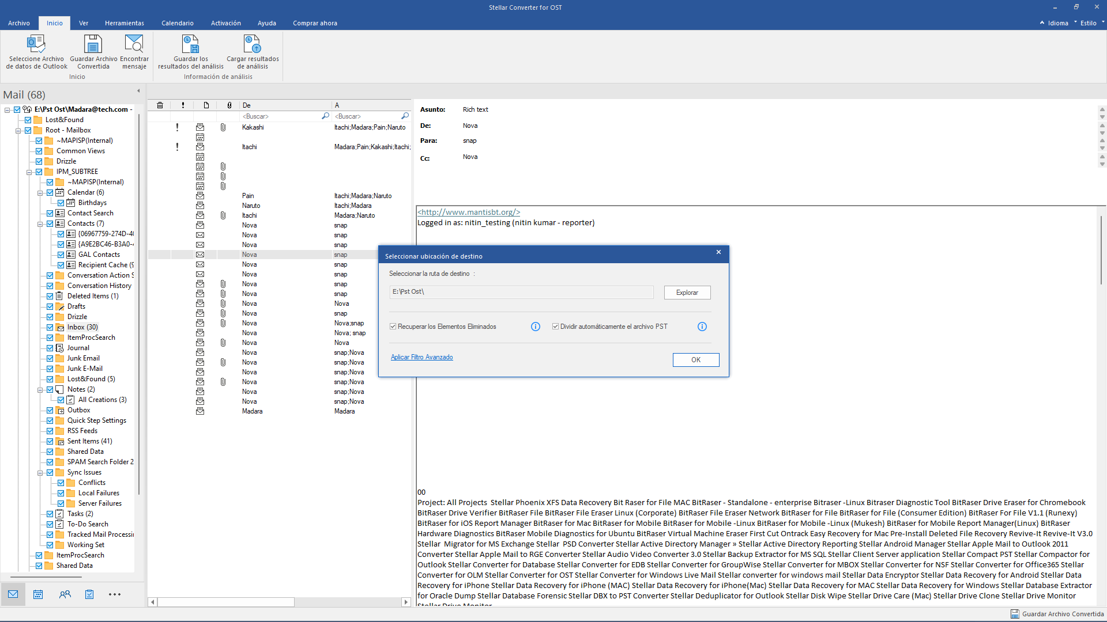Open the mantisbt.org link in message body

(x=469, y=212)
